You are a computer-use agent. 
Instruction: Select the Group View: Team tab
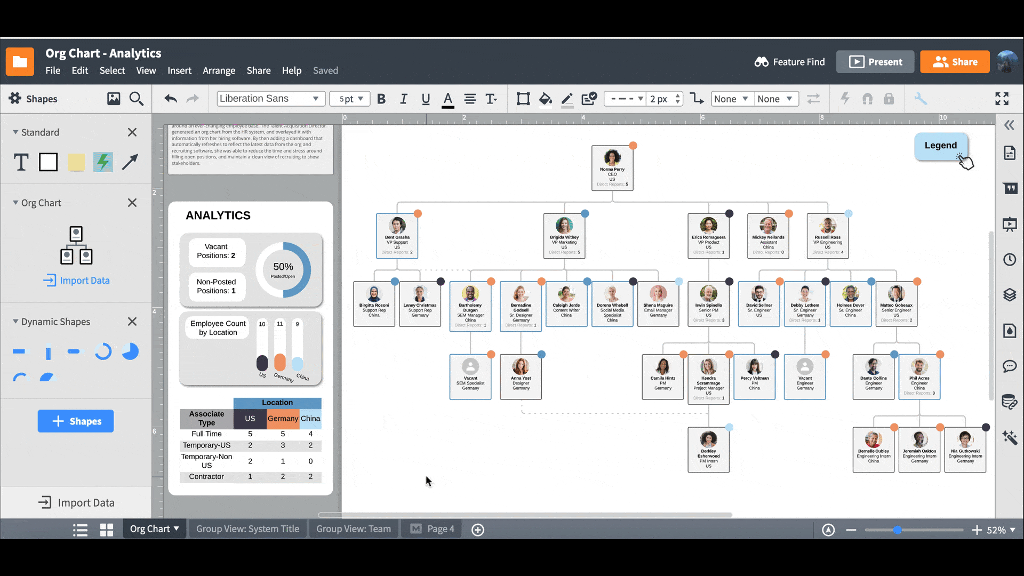pos(354,529)
